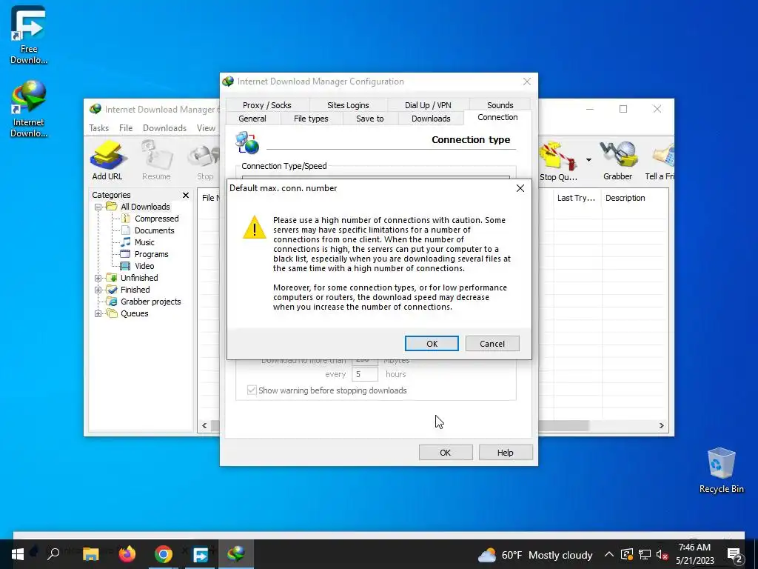The image size is (758, 569).
Task: Click OK in the Configuration dialog
Action: point(445,453)
